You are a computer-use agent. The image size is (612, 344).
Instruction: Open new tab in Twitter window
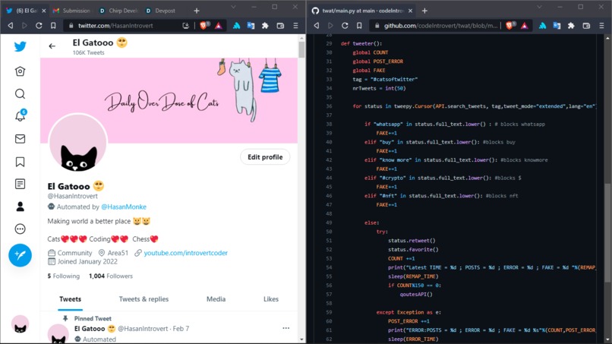[x=197, y=11]
